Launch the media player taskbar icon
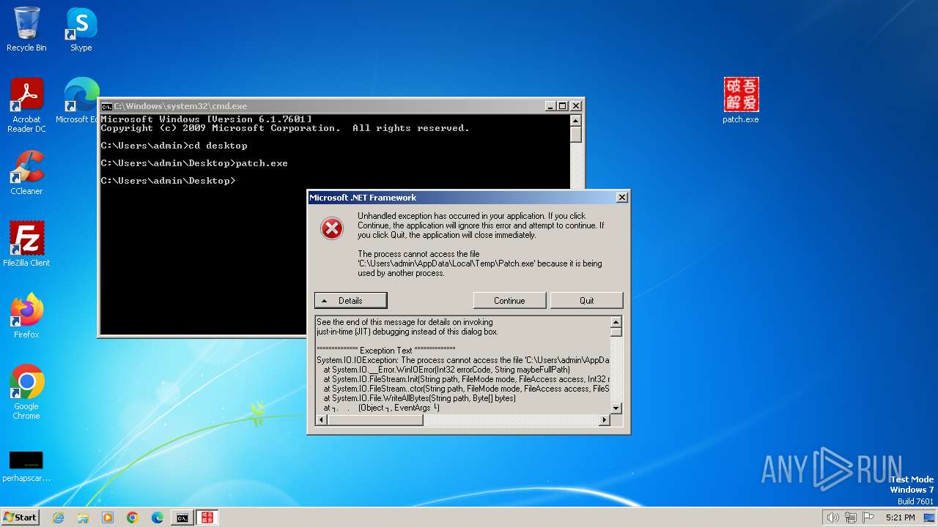The image size is (938, 527). pos(108,517)
